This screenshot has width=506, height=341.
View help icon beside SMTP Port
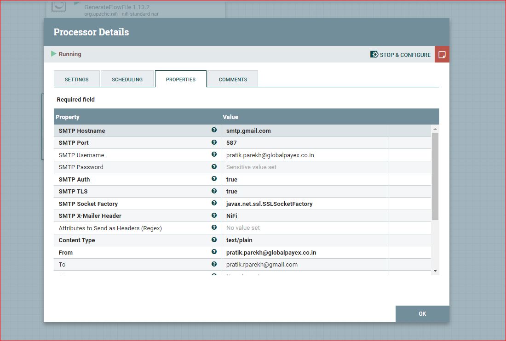[214, 142]
